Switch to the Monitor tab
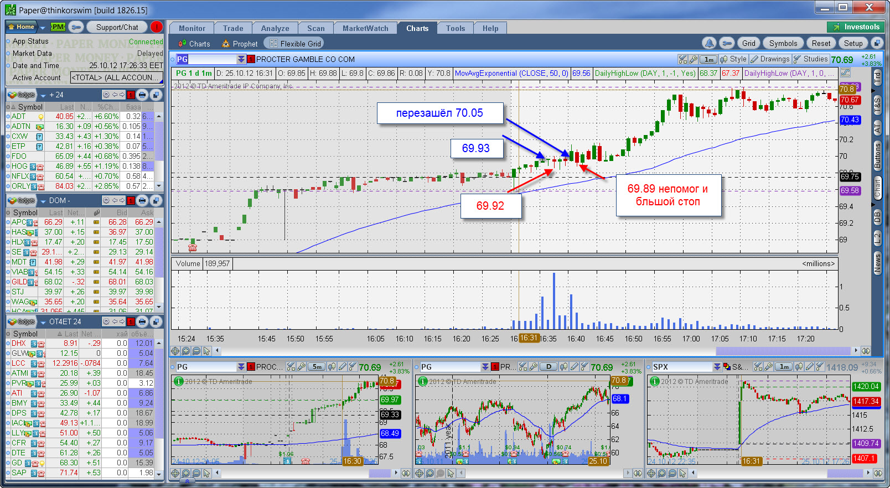The image size is (890, 488). coord(192,28)
